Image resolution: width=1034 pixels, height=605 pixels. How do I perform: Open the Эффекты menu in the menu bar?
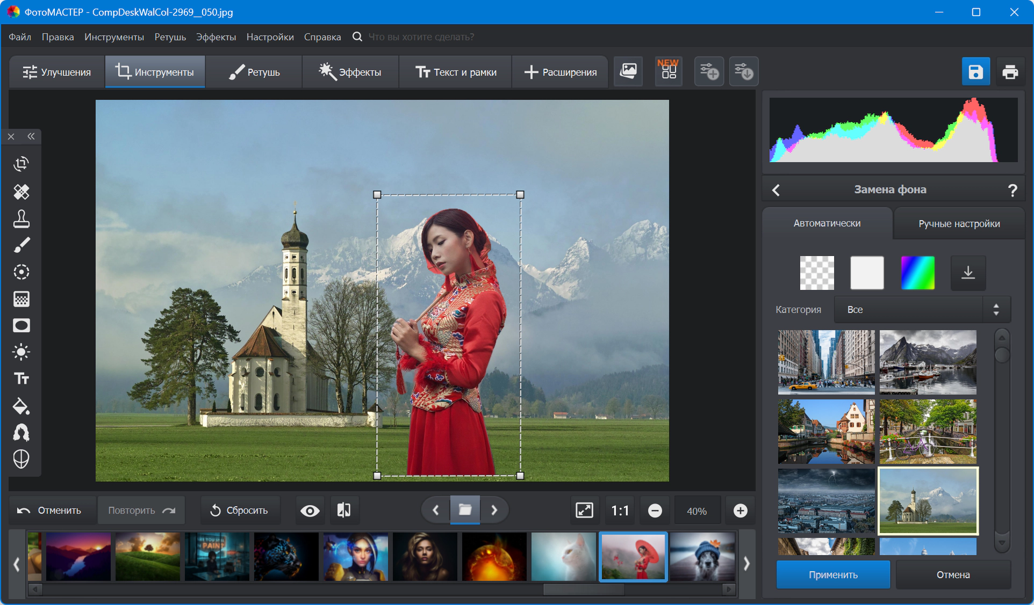coord(216,37)
